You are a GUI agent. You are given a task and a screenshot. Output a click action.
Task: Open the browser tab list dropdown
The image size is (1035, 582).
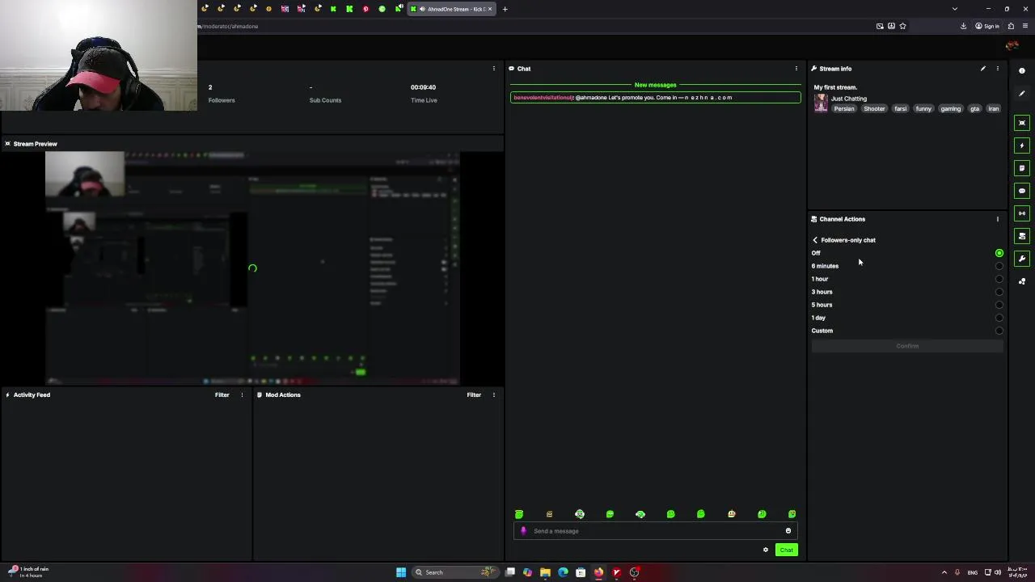click(955, 9)
